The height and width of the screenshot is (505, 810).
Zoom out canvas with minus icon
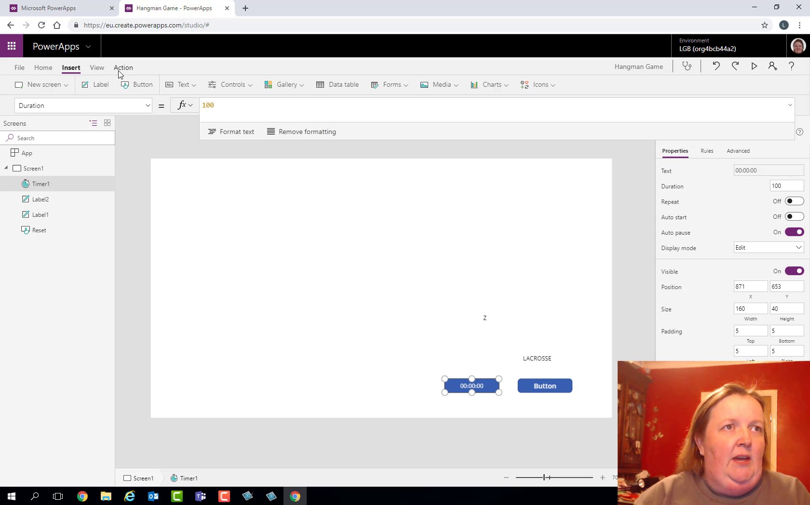click(506, 478)
